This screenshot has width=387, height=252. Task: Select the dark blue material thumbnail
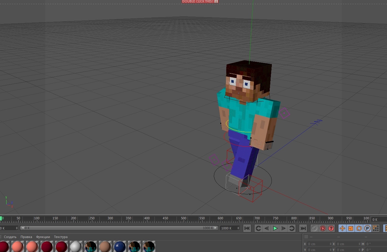(x=120, y=246)
